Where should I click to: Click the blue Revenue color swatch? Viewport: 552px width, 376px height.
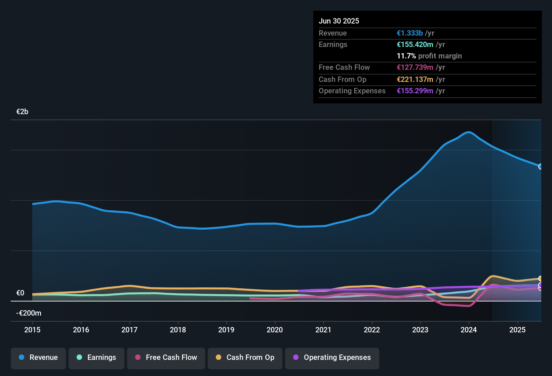21,358
